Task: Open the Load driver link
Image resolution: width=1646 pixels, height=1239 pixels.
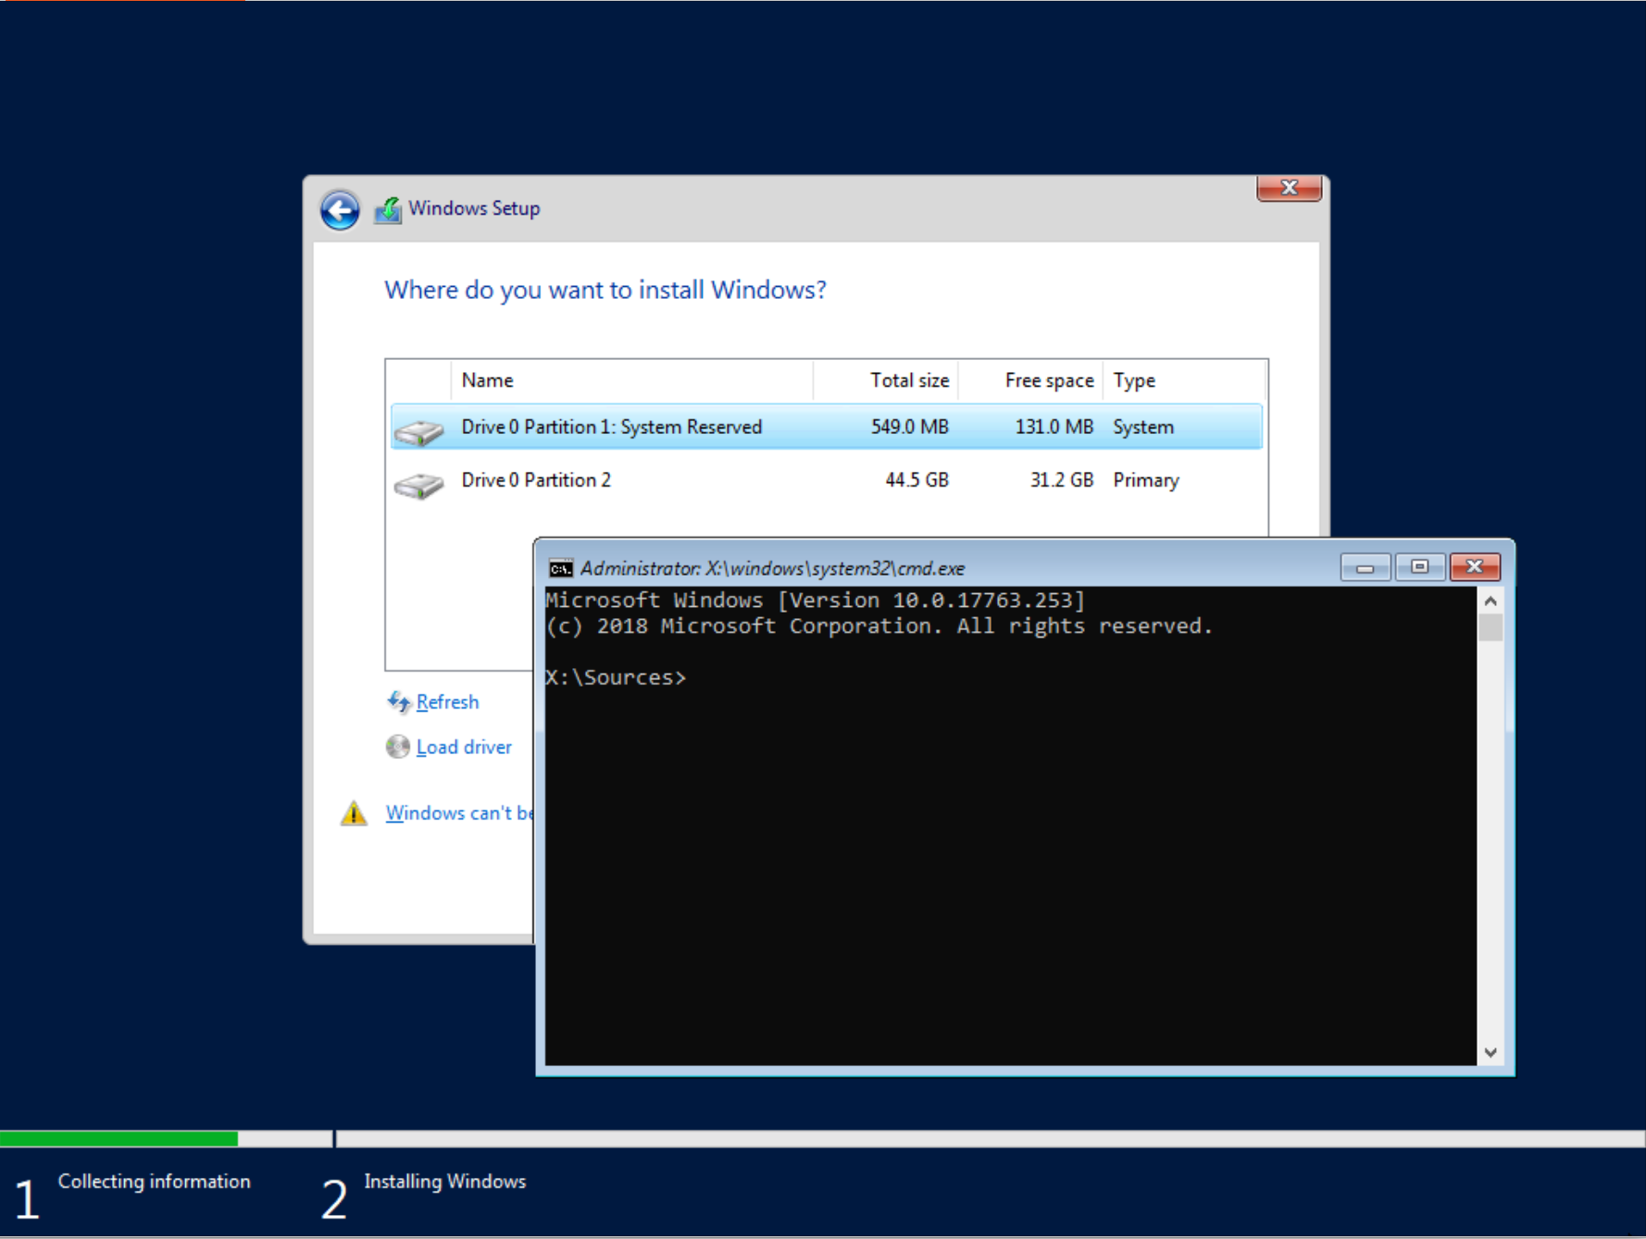Action: coord(464,747)
